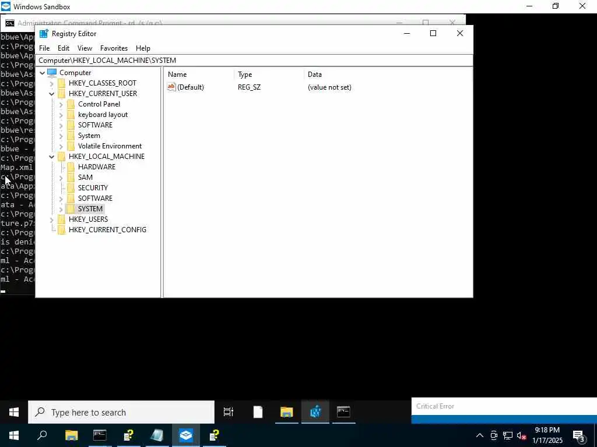Open the host taskbar search icon
The width and height of the screenshot is (597, 447).
pyautogui.click(x=42, y=435)
